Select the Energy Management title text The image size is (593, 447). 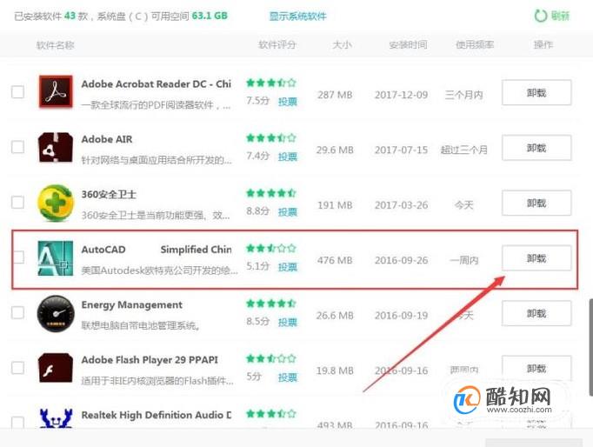131,304
